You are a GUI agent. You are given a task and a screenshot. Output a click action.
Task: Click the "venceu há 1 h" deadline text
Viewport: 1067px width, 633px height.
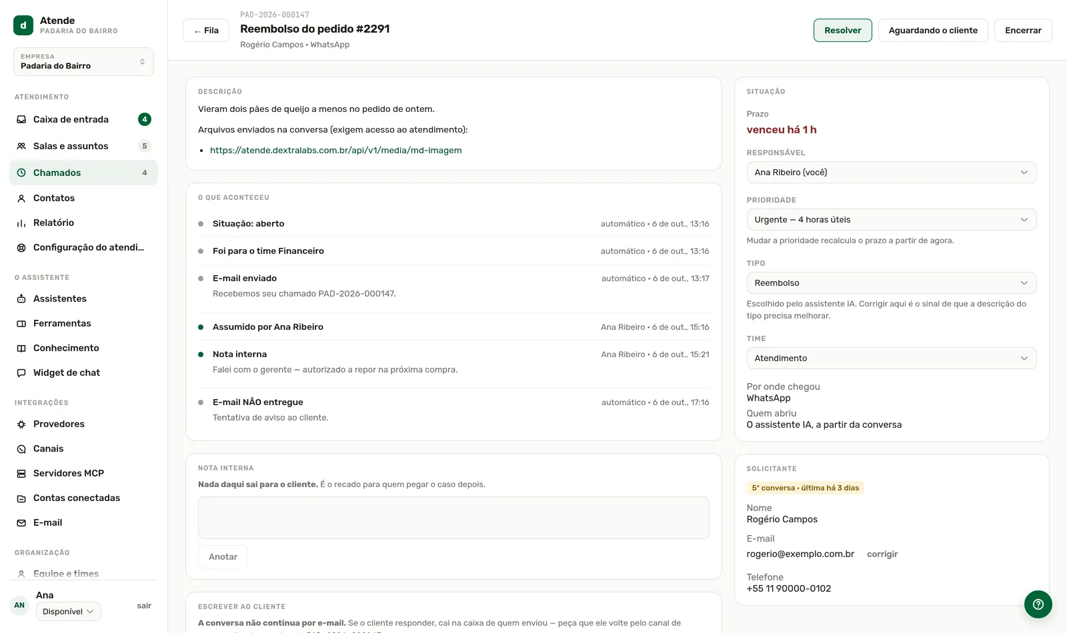(x=782, y=130)
